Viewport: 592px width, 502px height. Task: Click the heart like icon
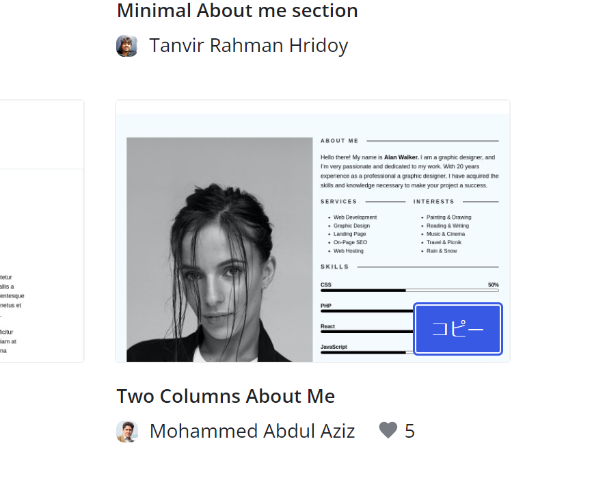click(x=388, y=430)
